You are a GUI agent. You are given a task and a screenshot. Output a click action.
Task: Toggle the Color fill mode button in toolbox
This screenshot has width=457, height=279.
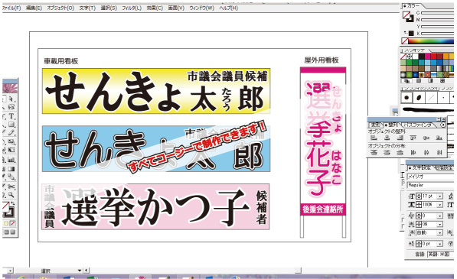click(6, 223)
